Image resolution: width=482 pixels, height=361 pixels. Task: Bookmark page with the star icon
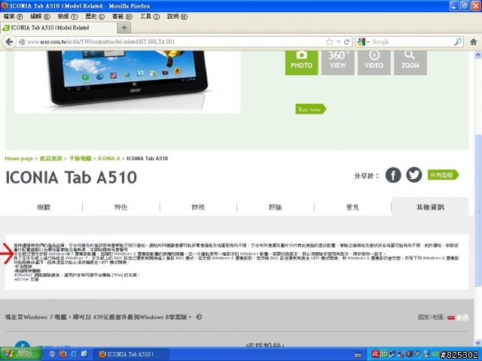329,42
